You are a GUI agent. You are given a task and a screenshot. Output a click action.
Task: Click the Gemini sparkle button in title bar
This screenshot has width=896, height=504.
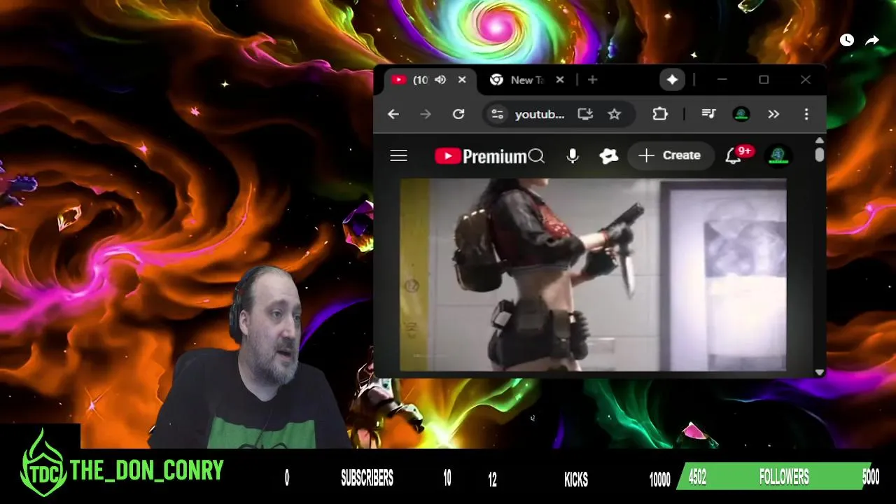click(x=672, y=80)
